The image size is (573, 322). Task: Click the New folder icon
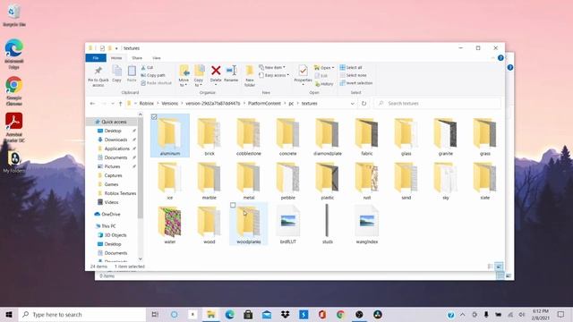point(250,71)
